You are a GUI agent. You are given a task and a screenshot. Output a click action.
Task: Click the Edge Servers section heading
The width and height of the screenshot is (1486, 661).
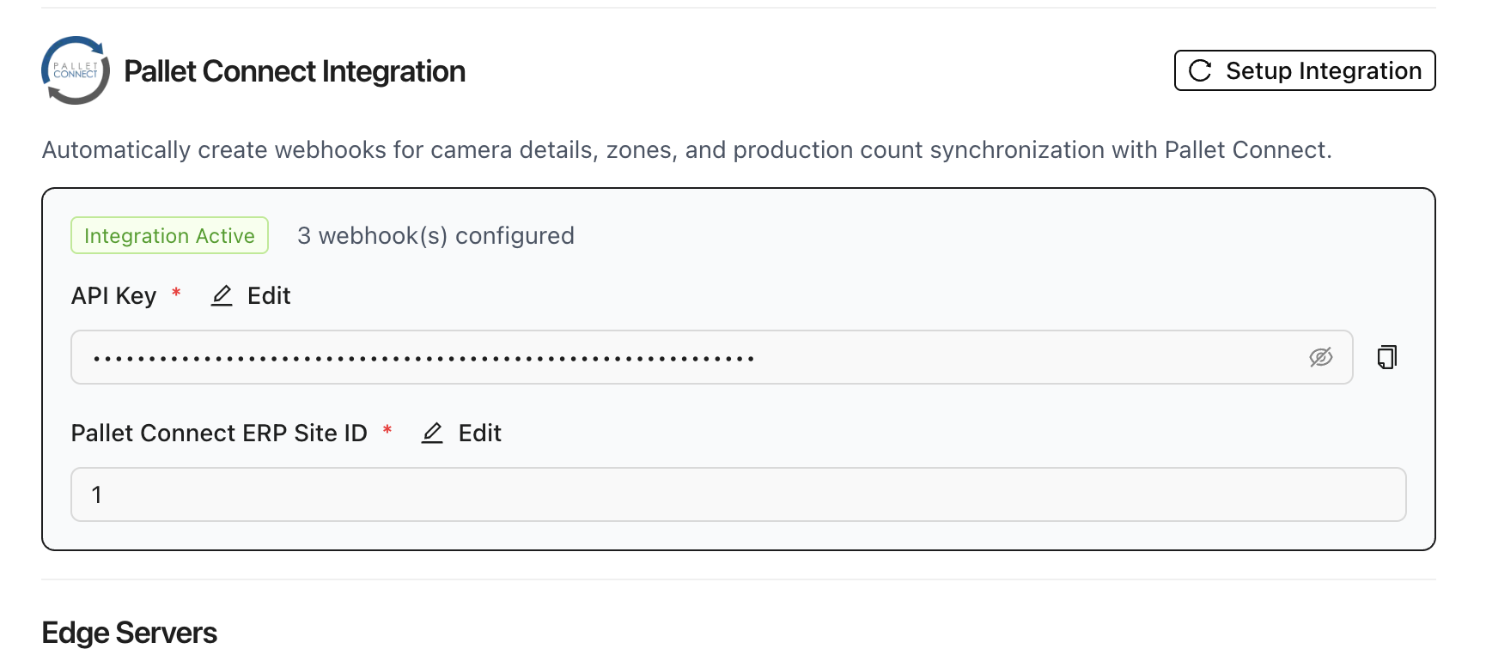129,633
